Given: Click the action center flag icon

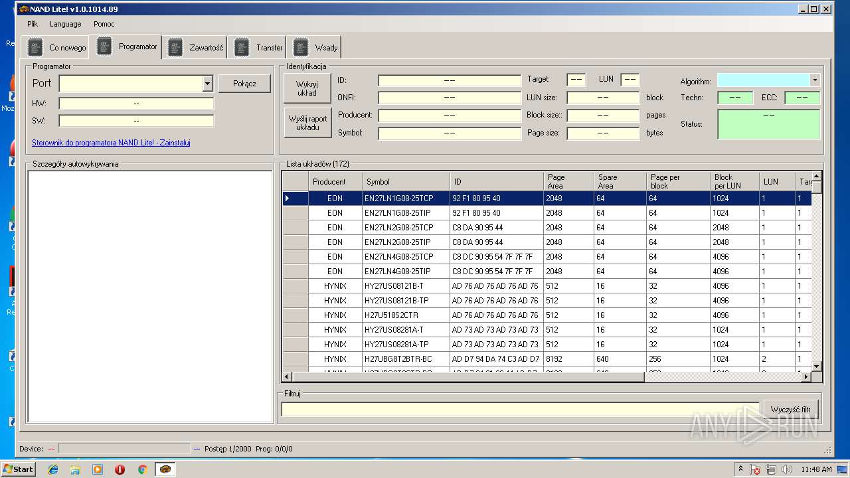Looking at the screenshot, I should 756,469.
